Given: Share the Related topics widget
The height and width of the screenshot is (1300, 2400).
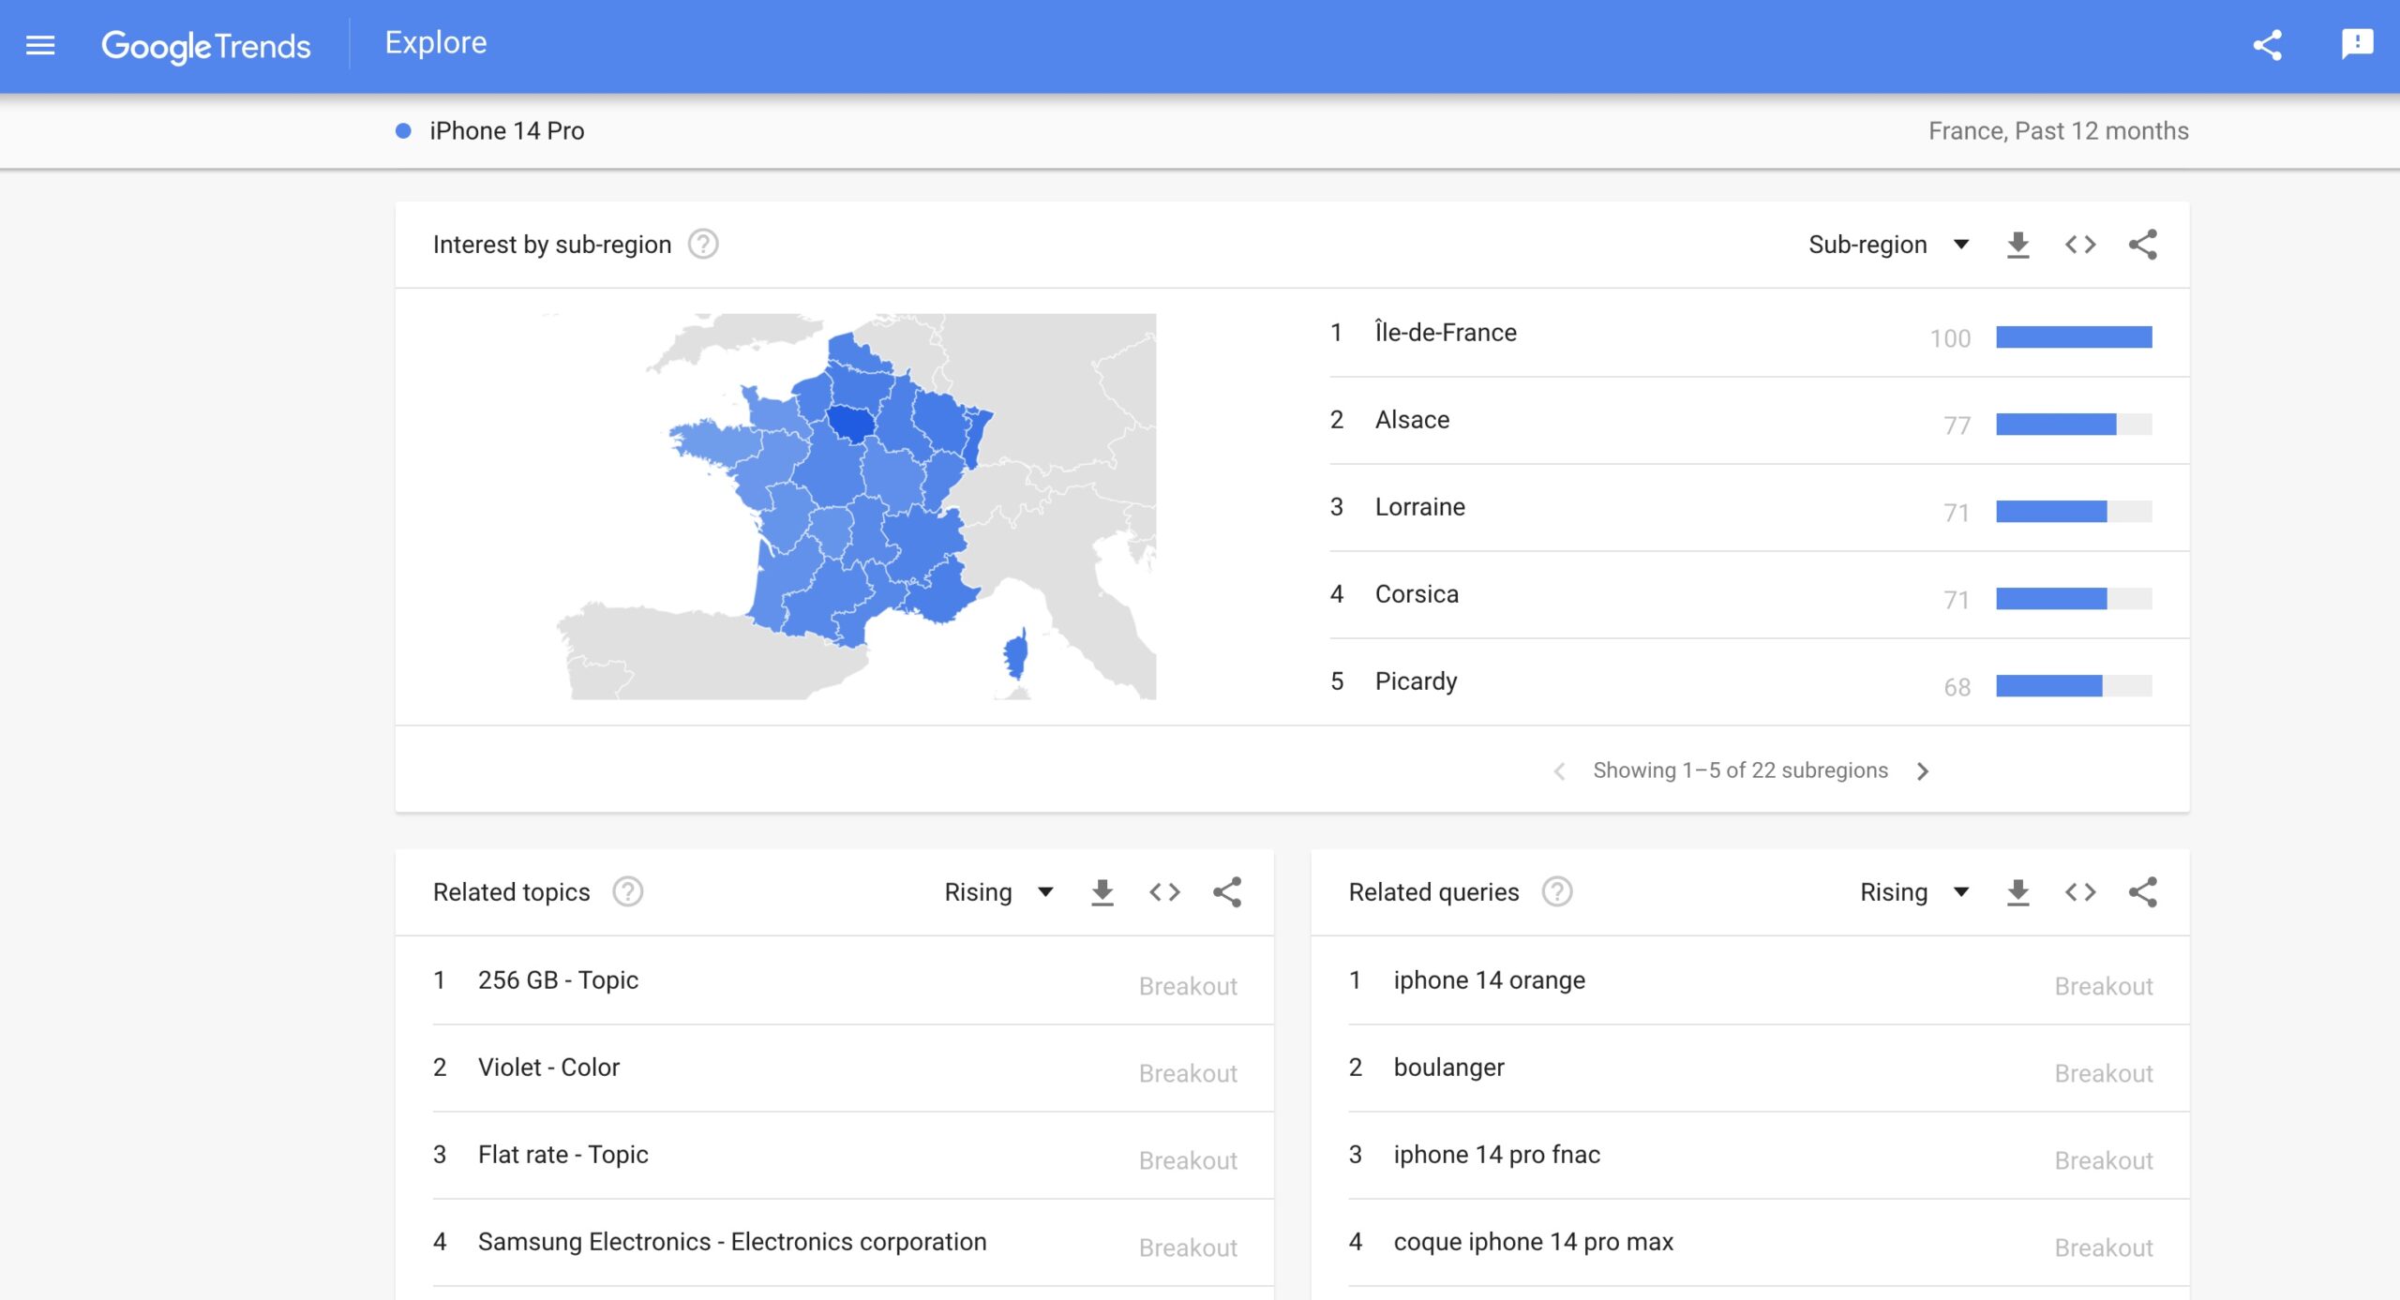Looking at the screenshot, I should coord(1227,892).
